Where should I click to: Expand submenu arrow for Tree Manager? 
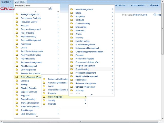[x=58, y=110]
